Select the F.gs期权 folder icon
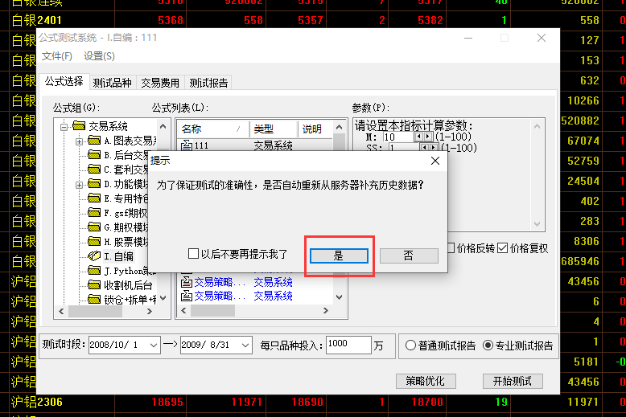The image size is (626, 417). 94,212
